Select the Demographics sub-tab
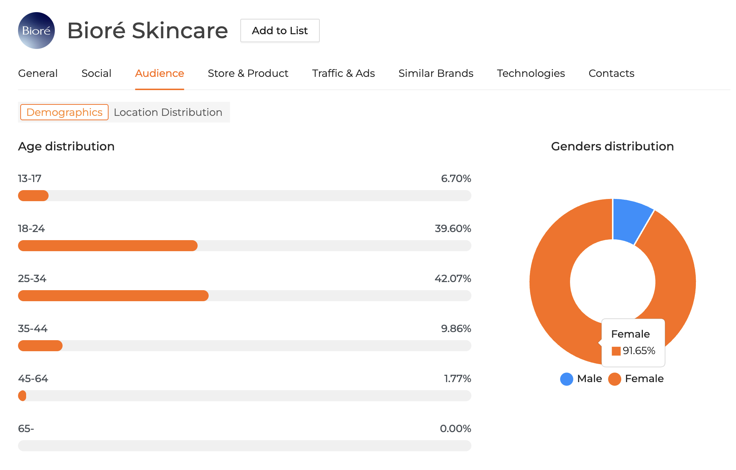Screen dimensions: 736x470 coord(64,112)
